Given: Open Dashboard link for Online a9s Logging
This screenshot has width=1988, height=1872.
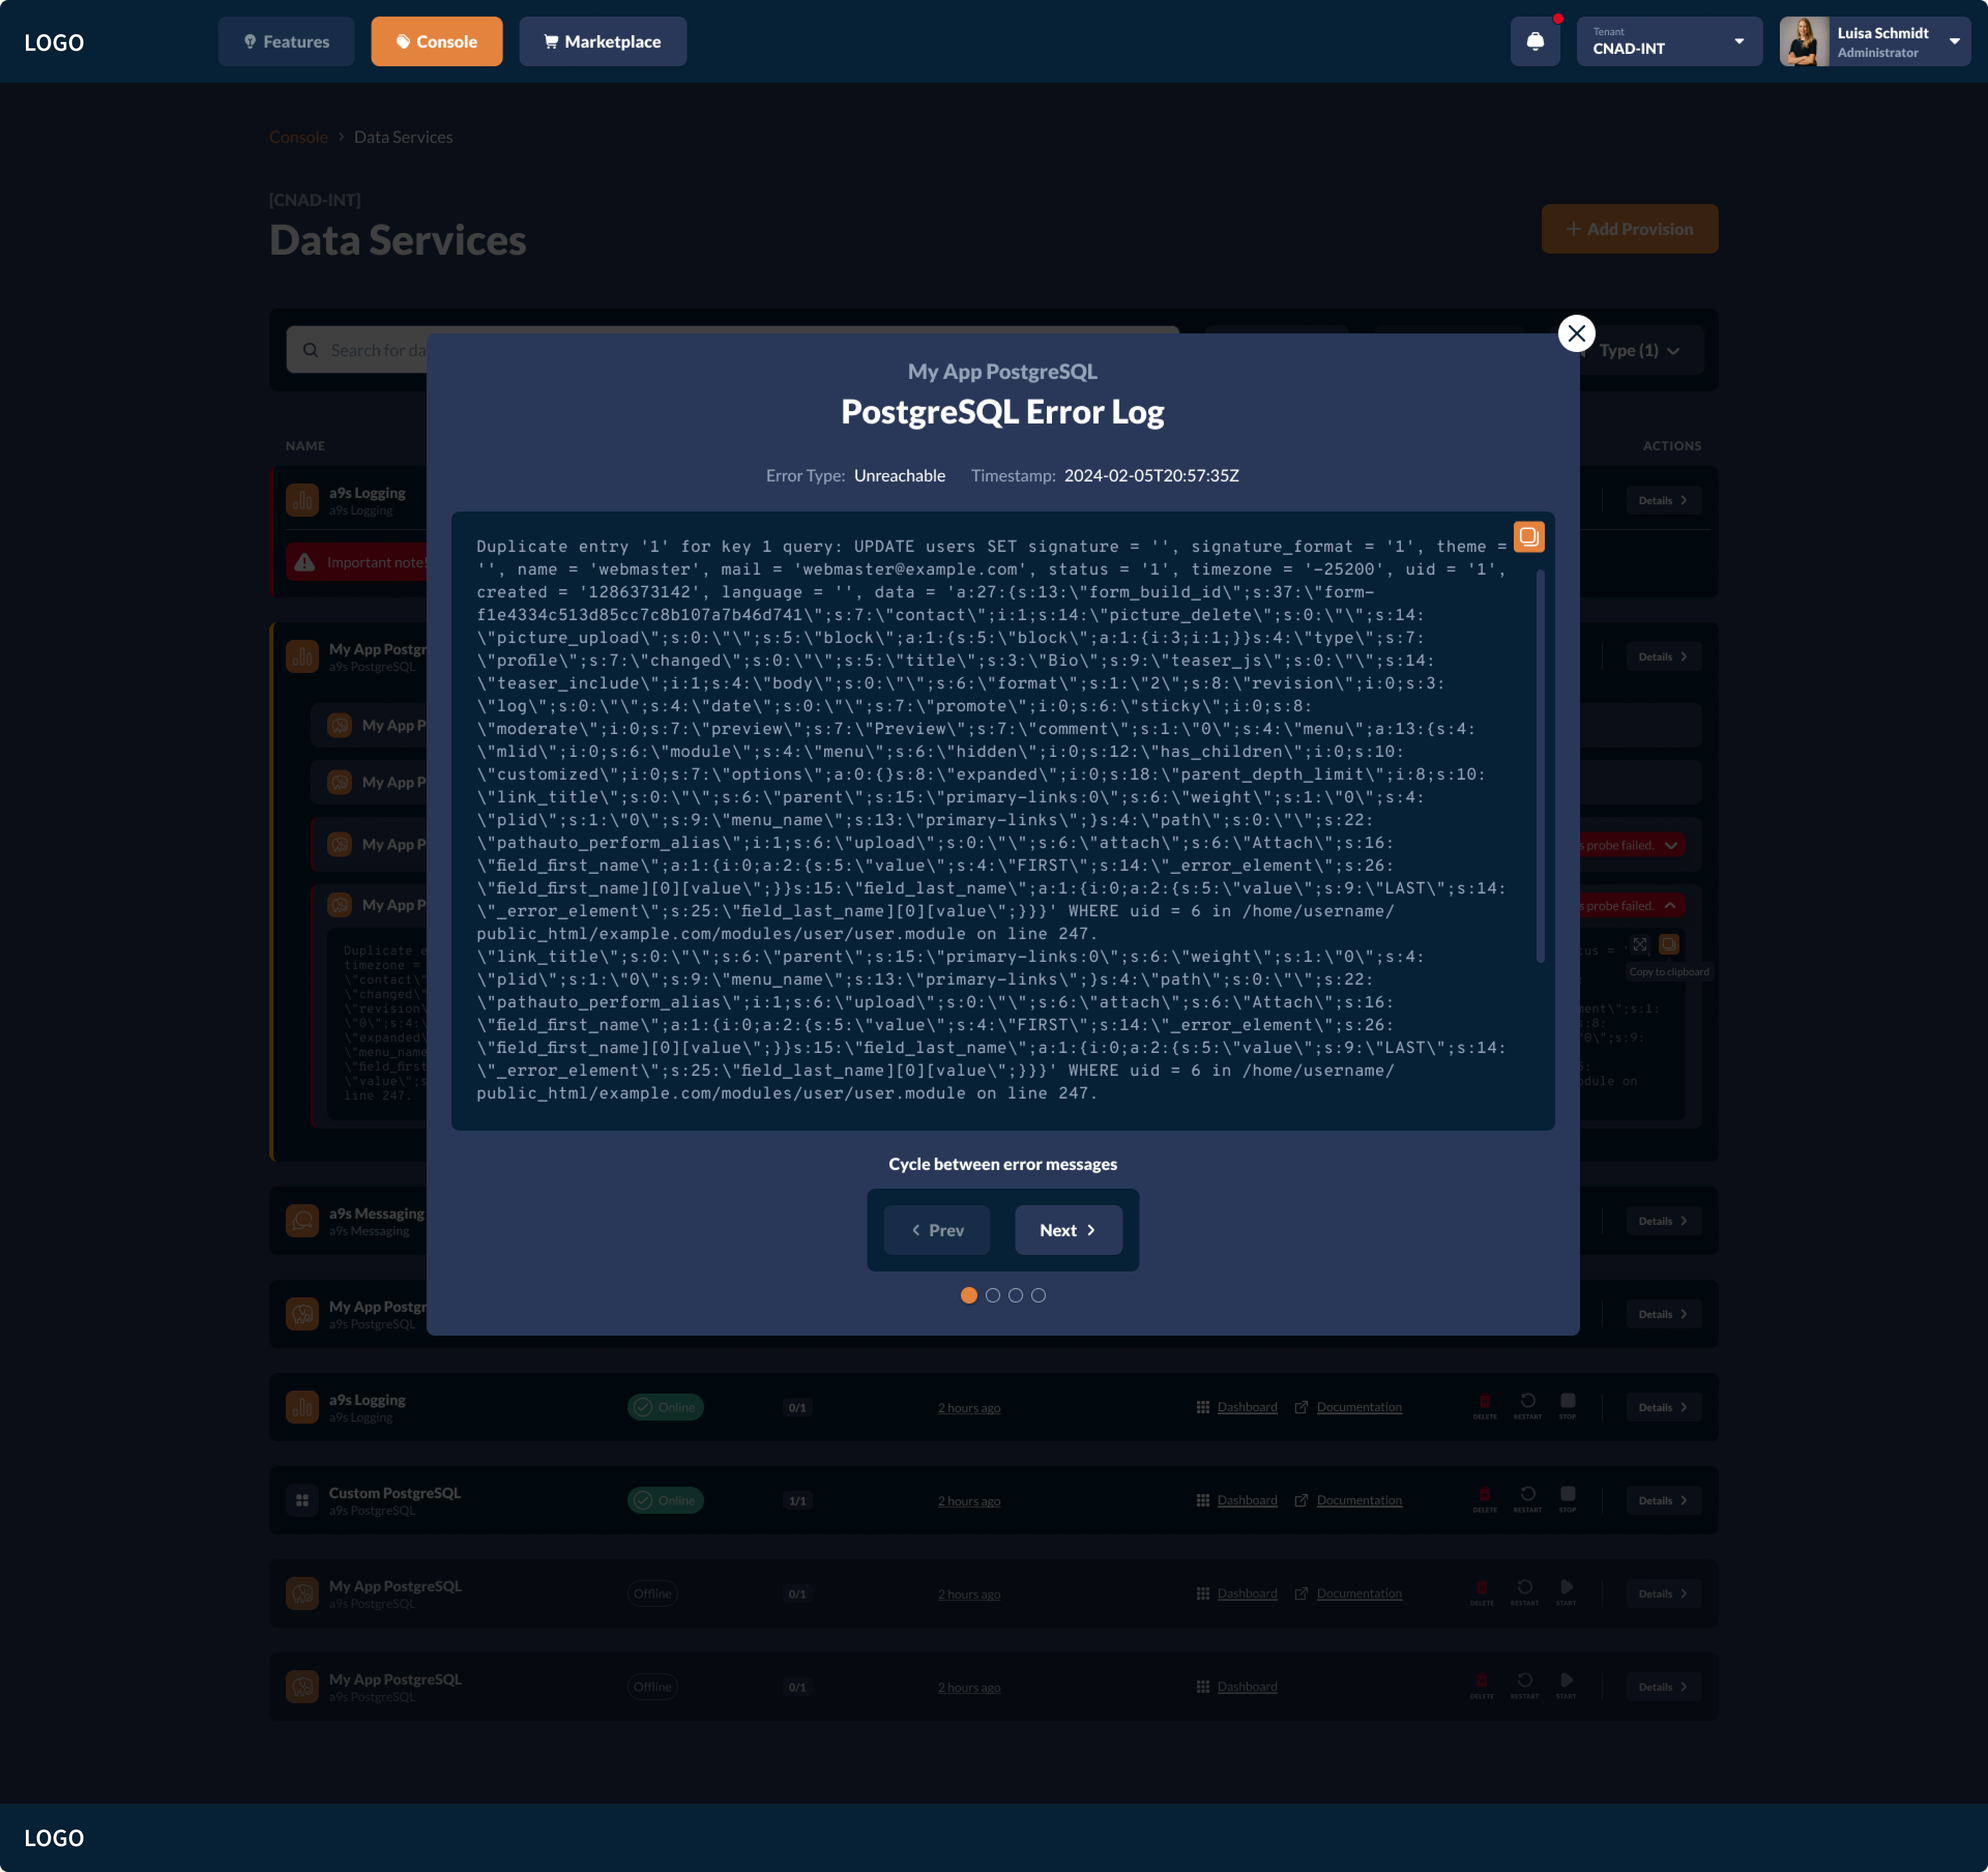Looking at the screenshot, I should tap(1247, 1407).
